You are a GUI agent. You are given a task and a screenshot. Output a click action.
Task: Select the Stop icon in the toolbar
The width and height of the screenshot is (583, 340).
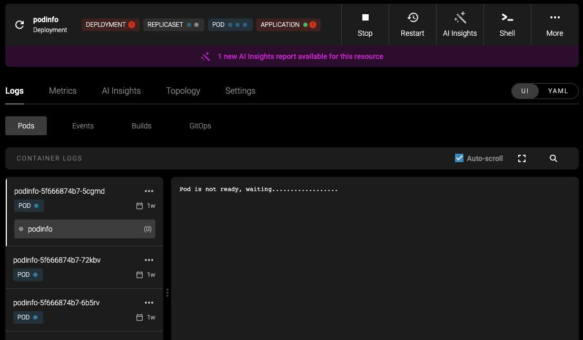(365, 24)
